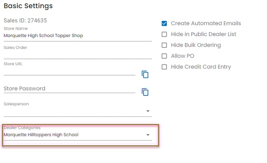Enable the Allow PO checkbox
The image size is (267, 163).
tap(164, 56)
